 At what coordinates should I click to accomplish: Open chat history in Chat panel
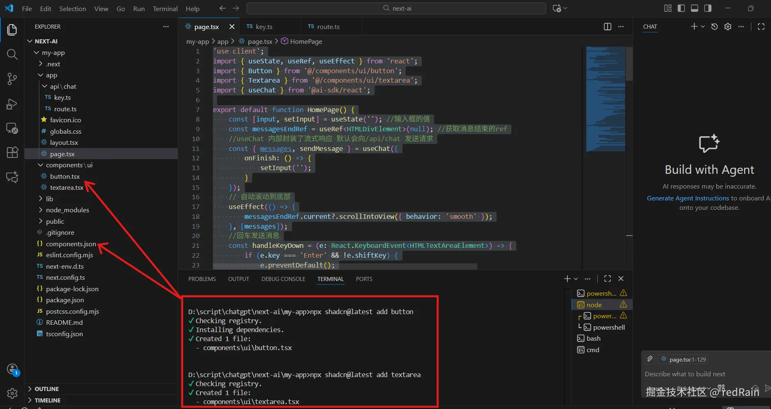coord(714,27)
